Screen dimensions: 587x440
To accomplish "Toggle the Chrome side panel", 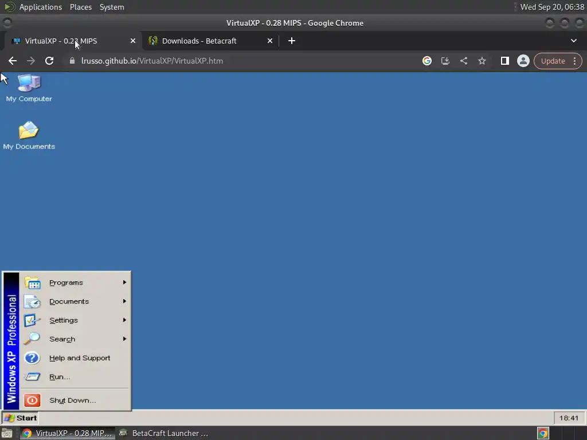I will [x=504, y=61].
